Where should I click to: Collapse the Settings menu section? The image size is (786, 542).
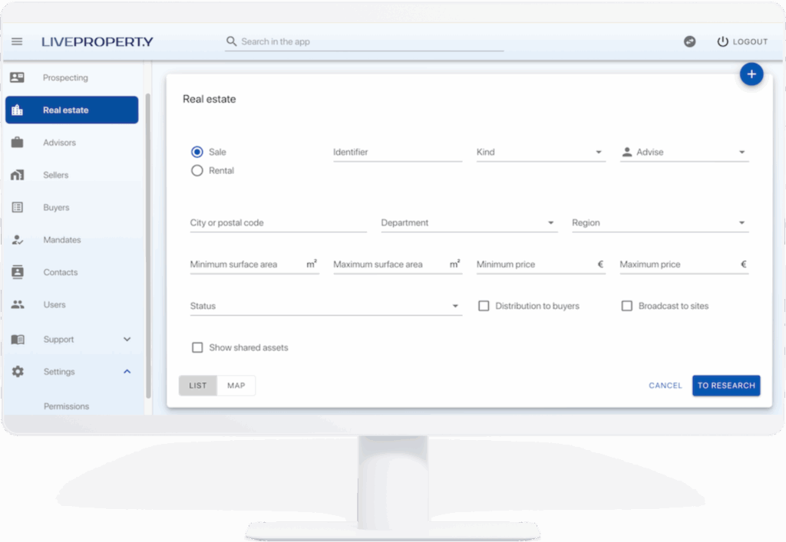click(127, 372)
